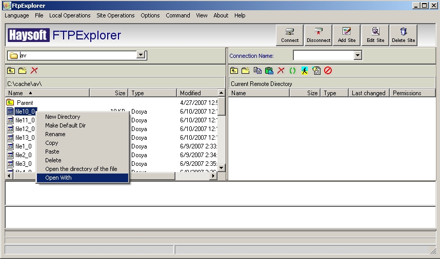440x259 pixels.
Task: Click the local red X delete icon
Action: click(x=34, y=71)
